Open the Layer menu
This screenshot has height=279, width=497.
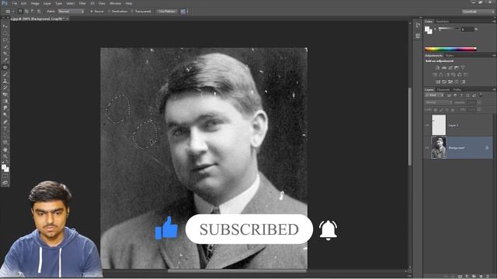(x=47, y=3)
